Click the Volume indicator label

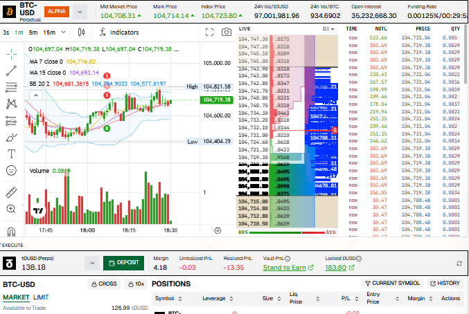[x=39, y=171]
